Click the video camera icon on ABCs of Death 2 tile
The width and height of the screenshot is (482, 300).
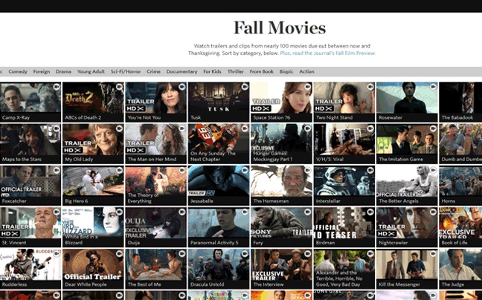[119, 87]
